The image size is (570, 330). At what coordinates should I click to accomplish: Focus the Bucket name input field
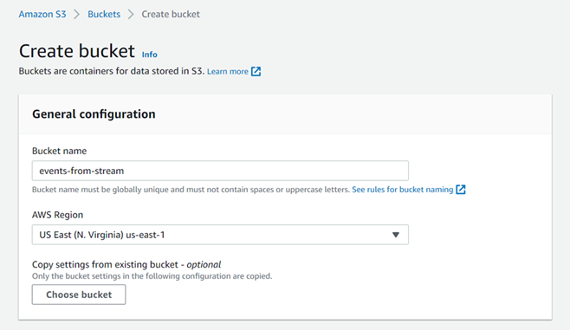(x=220, y=171)
